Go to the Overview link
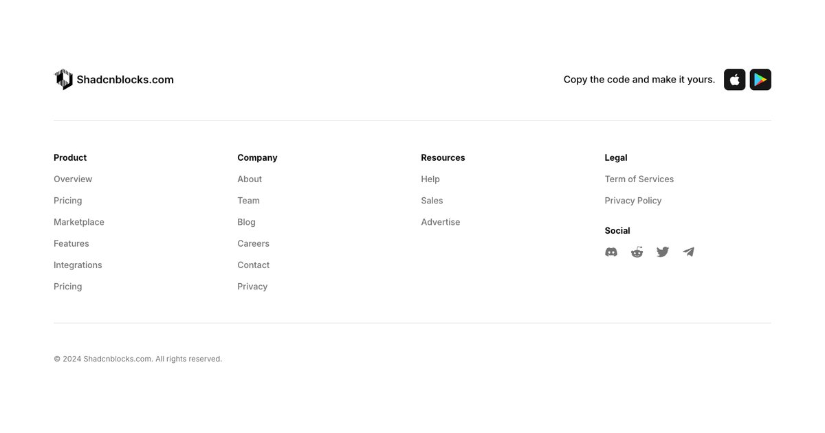This screenshot has height=433, width=825. click(73, 179)
